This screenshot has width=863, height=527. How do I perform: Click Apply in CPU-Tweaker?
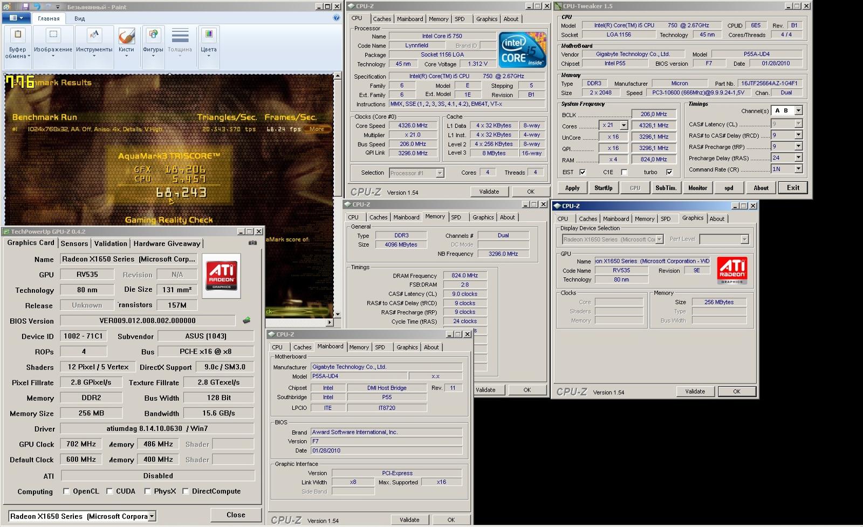tap(572, 188)
